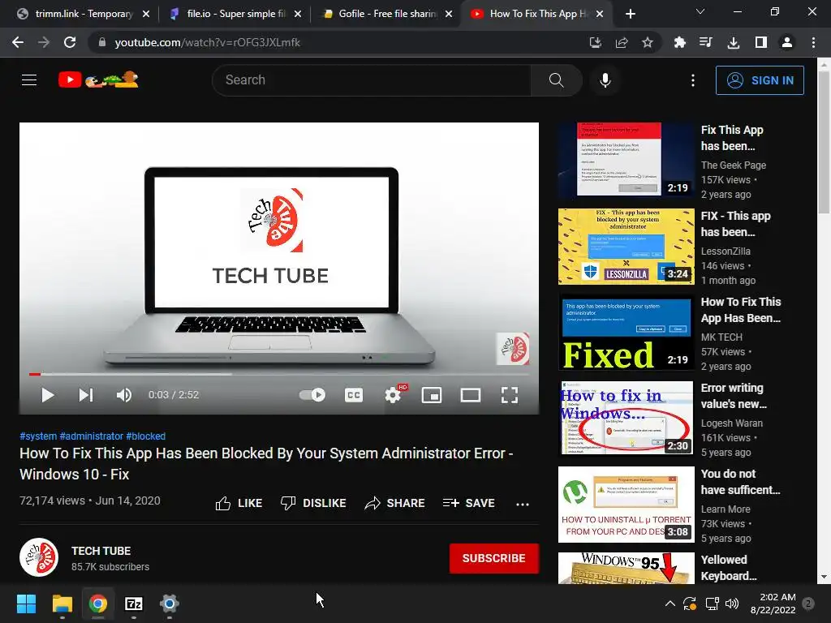Viewport: 831px width, 623px height.
Task: Open File Explorer from taskbar
Action: click(x=62, y=604)
